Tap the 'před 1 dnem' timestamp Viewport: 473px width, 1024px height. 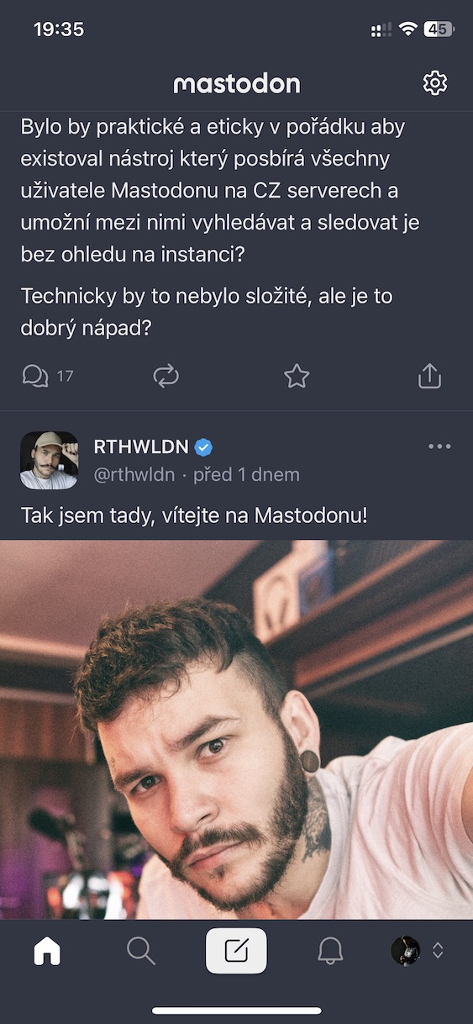[x=246, y=475]
